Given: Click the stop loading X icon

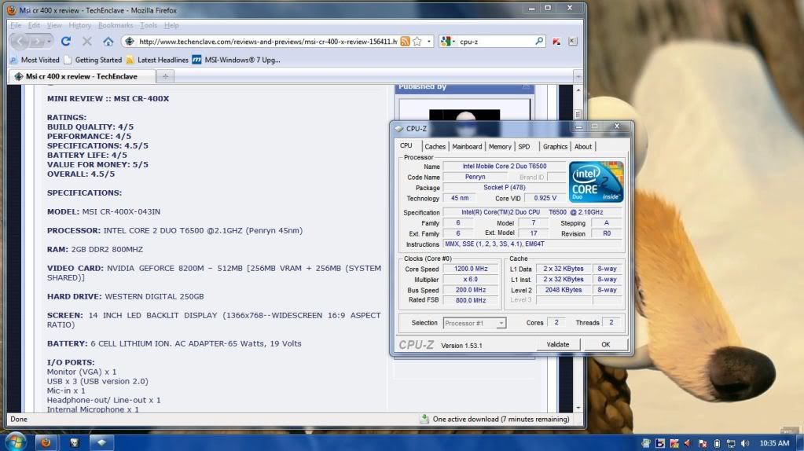Looking at the screenshot, I should coord(87,41).
